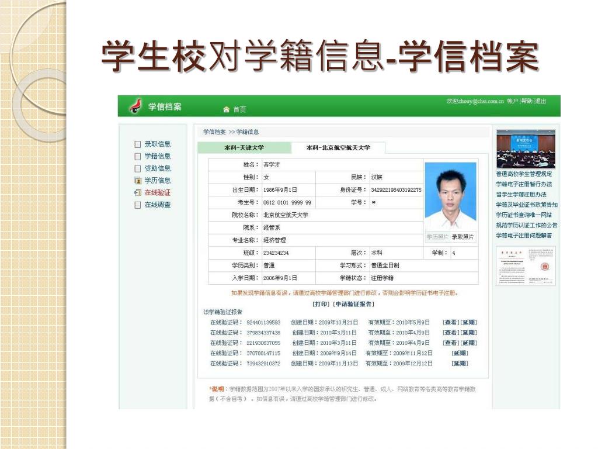The image size is (598, 449).
Task: Open 资助信息 in the sidebar
Action: click(x=158, y=168)
